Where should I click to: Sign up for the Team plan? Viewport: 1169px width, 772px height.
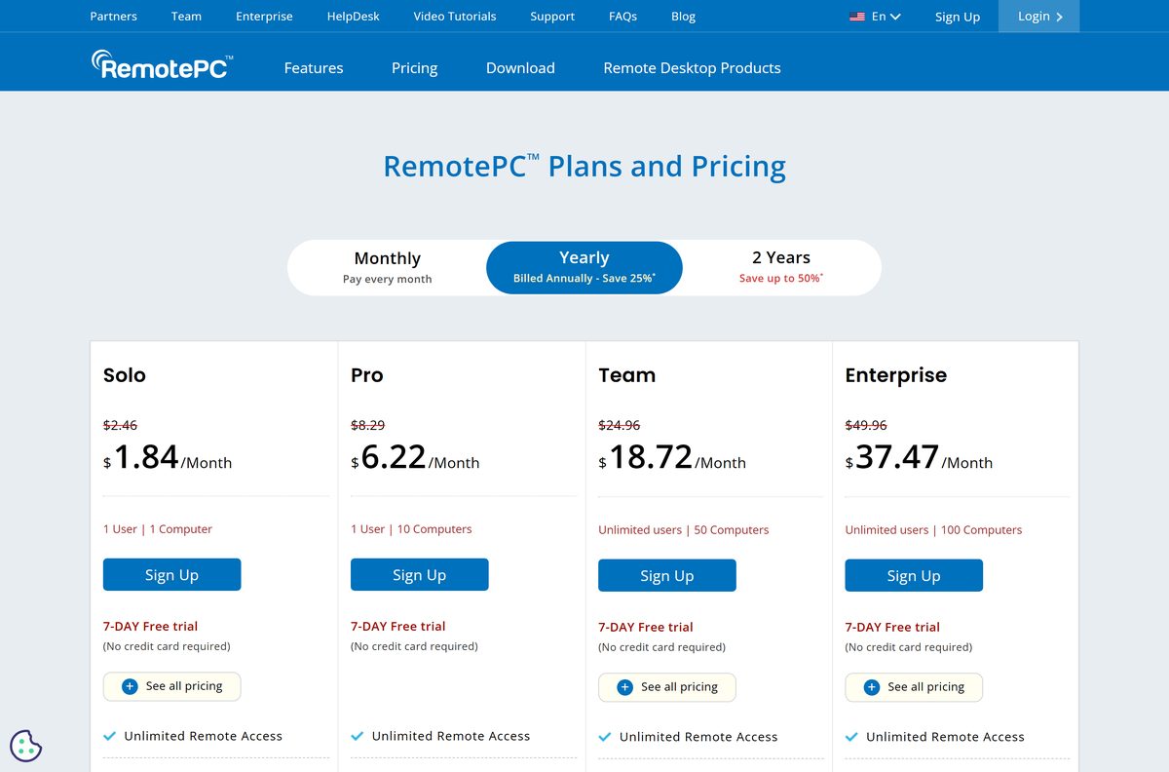tap(666, 576)
